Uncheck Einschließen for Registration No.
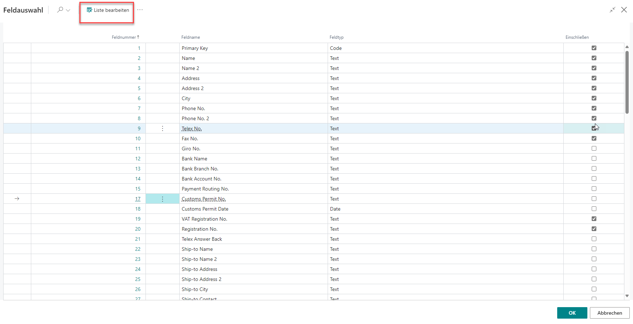Screen dimensions: 633x324 (594, 229)
